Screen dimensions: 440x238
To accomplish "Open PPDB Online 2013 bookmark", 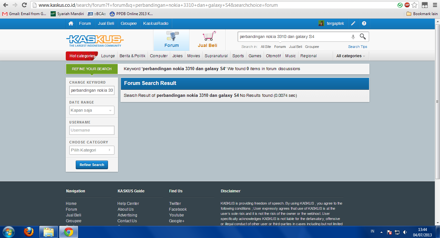I will (x=131, y=14).
